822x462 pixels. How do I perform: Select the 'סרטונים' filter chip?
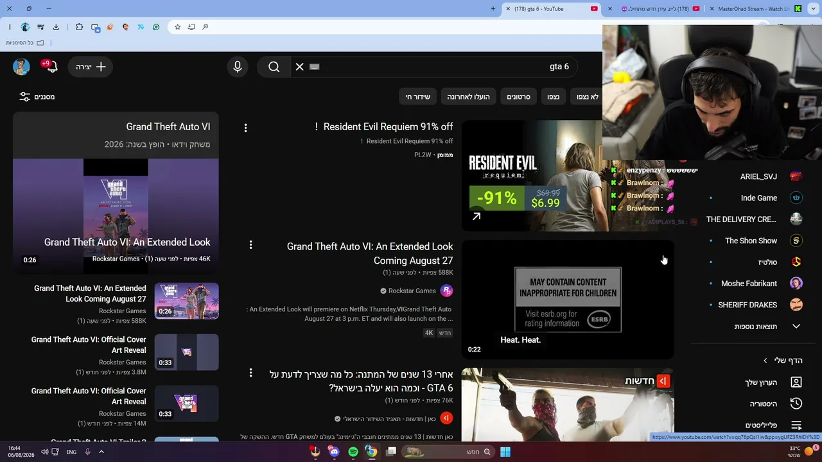coord(518,97)
